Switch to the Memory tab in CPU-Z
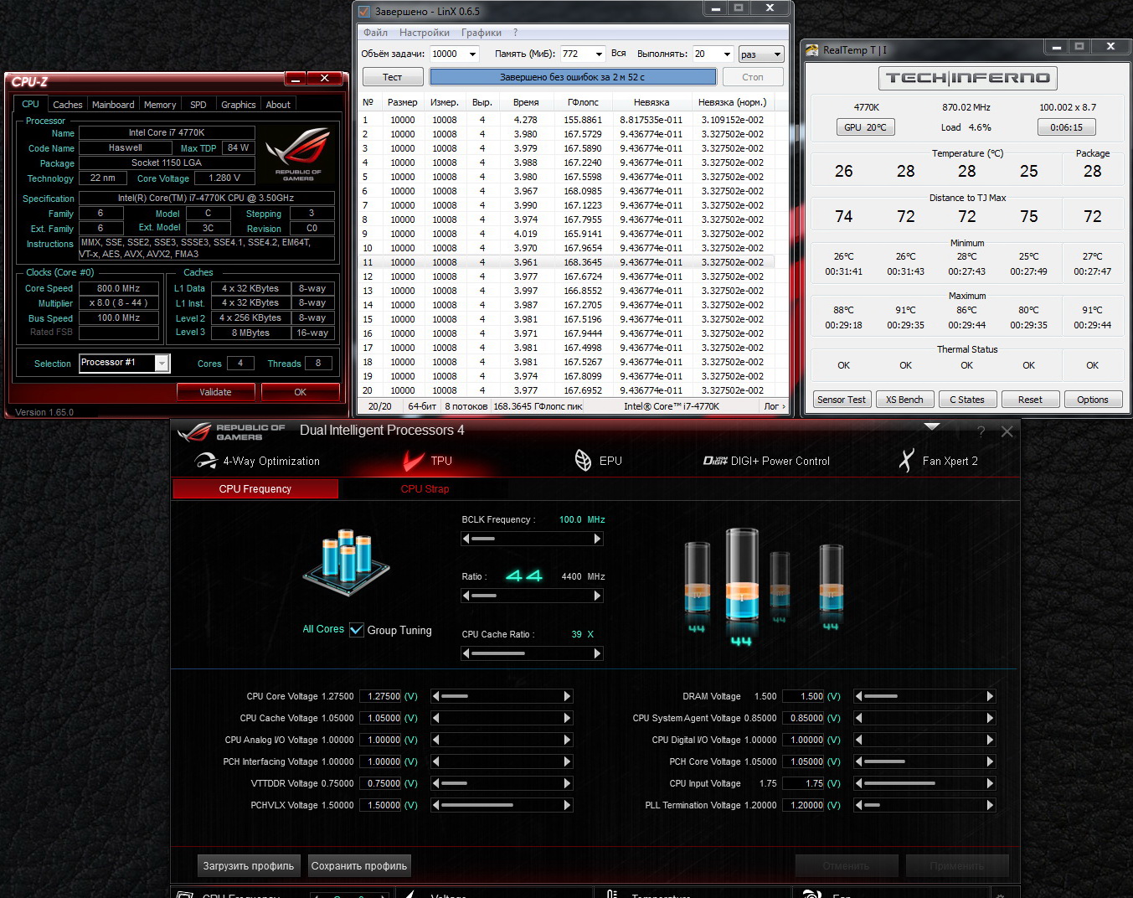This screenshot has height=898, width=1133. pos(160,105)
